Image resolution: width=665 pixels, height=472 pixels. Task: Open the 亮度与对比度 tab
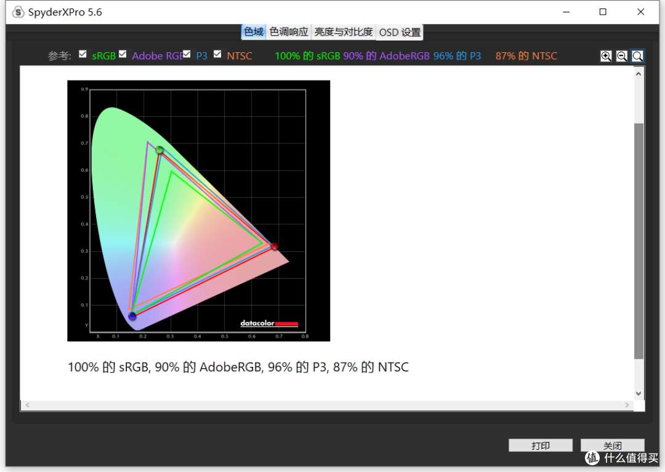(x=344, y=32)
